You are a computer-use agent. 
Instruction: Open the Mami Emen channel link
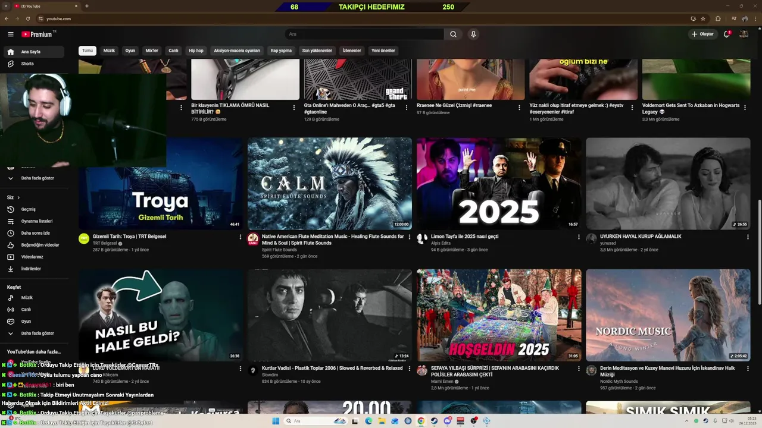442,382
